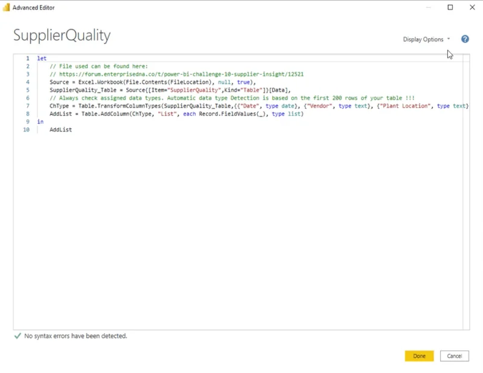
Task: Maximize the Advanced Editor window
Action: tap(450, 7)
